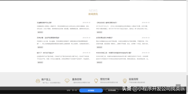Click the tag under 交通事故案件怎么赔
The height and width of the screenshot is (94, 188).
coord(40,32)
